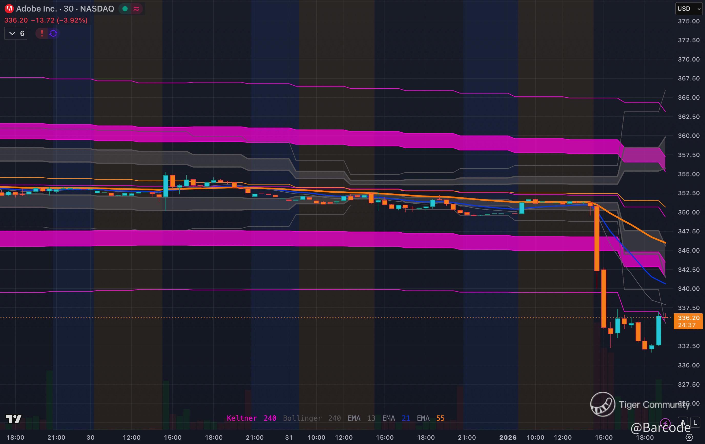Expand the collapsed 6 indicators legend
This screenshot has height=444, width=705.
pyautogui.click(x=16, y=33)
